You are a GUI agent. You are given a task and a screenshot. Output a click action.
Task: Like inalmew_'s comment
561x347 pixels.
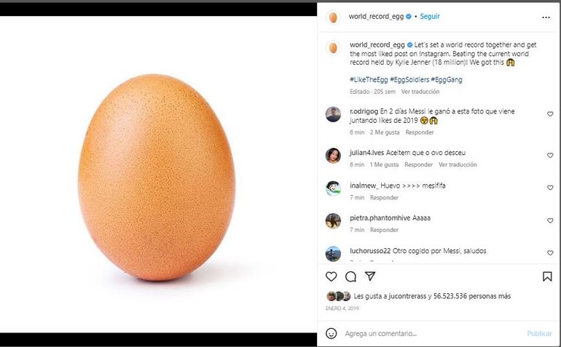550,188
